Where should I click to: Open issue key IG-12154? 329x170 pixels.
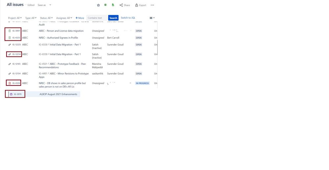(16, 74)
